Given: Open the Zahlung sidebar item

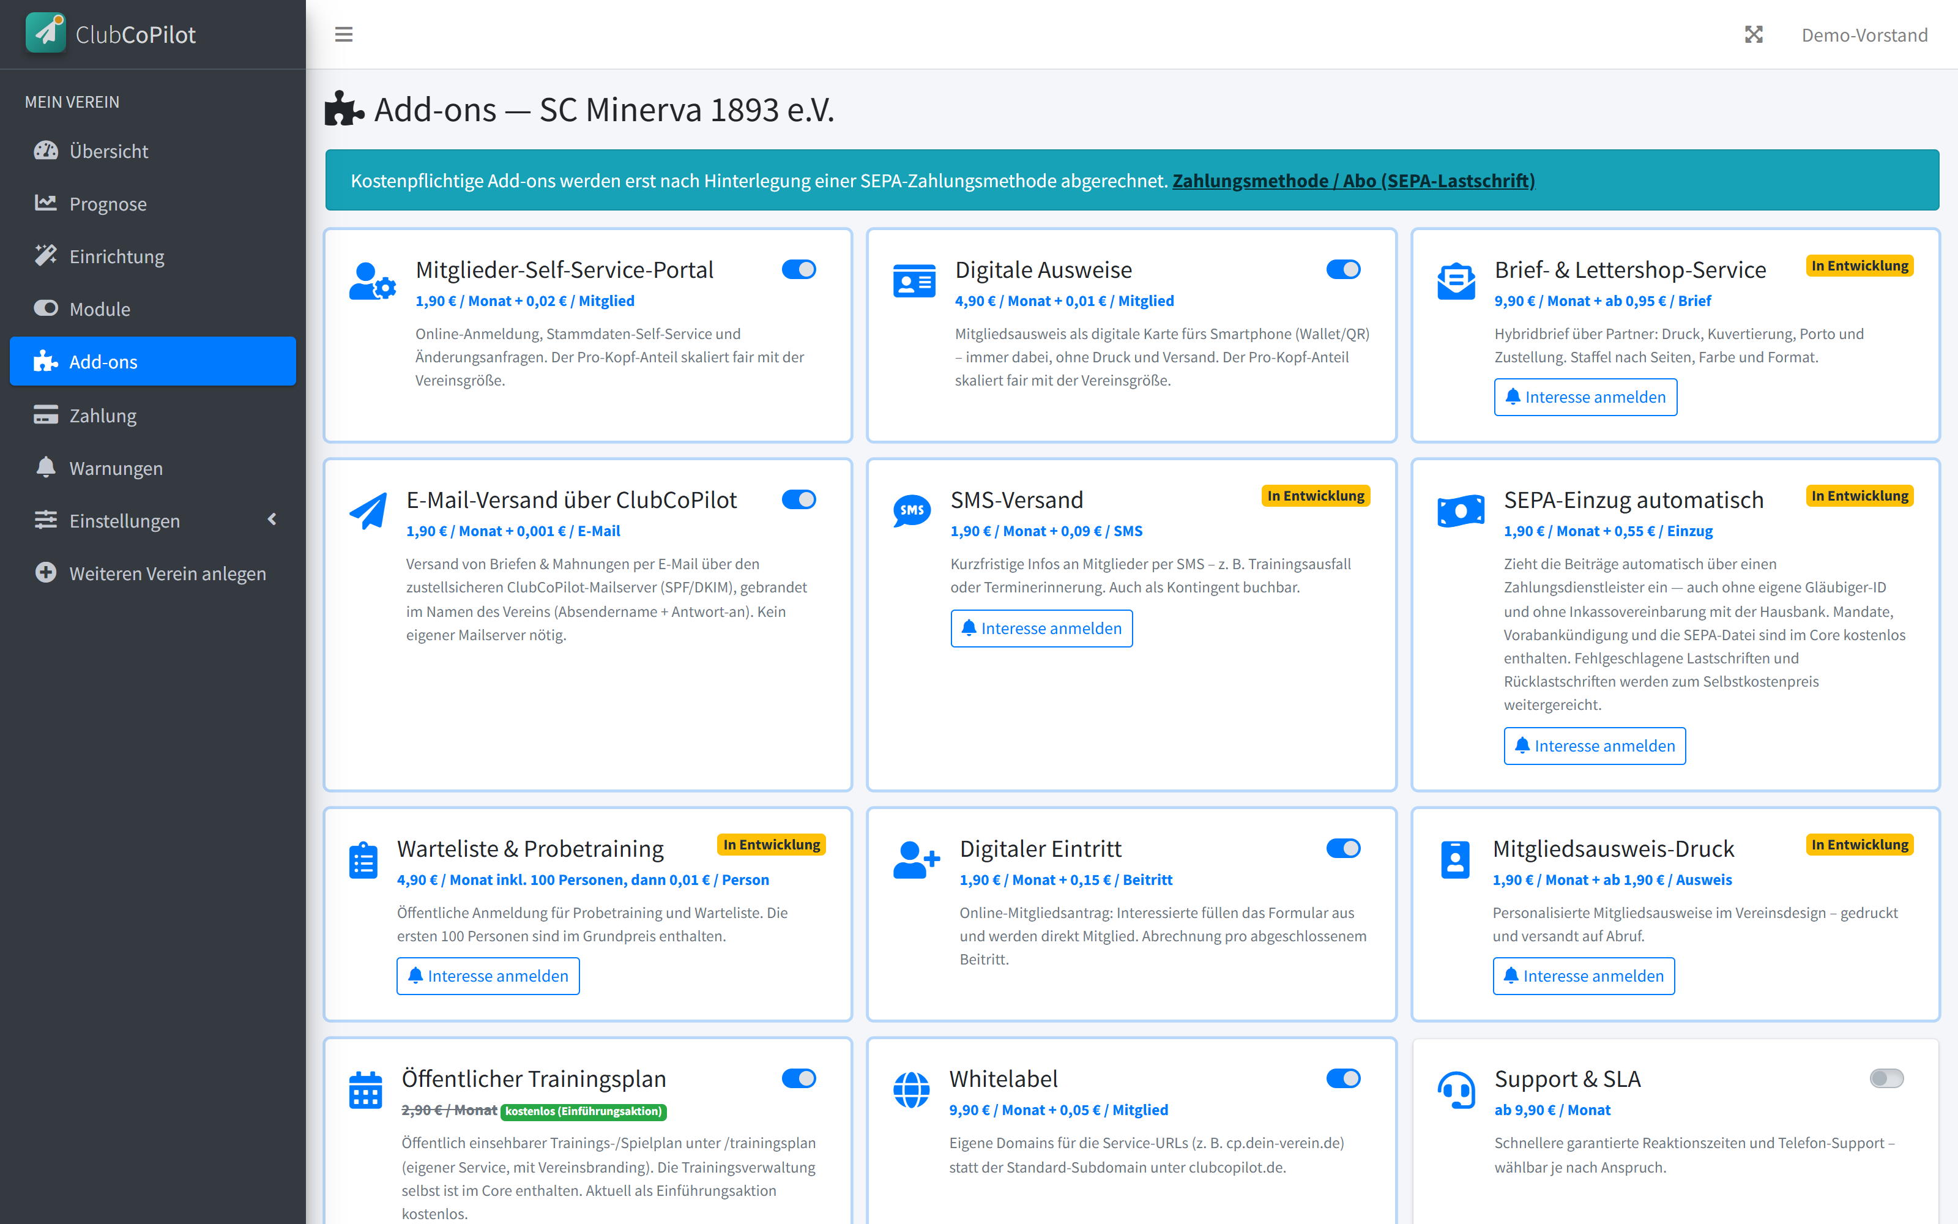Looking at the screenshot, I should 153,416.
